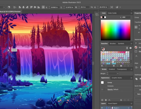Click Clear Appearance icon in Appearance panel
Image resolution: width=141 pixels, height=109 pixels.
tap(121, 100)
